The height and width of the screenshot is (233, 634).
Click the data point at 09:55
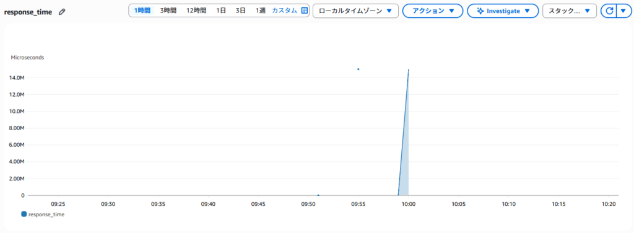[358, 69]
